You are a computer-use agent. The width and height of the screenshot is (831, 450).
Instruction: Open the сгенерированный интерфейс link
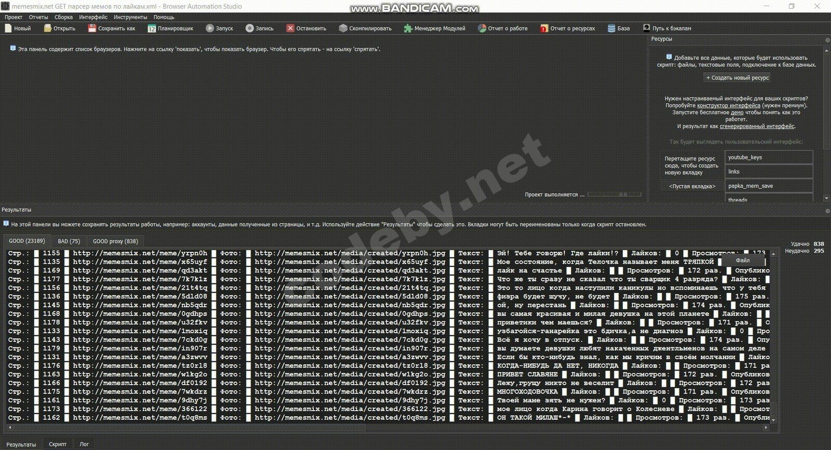coord(757,126)
